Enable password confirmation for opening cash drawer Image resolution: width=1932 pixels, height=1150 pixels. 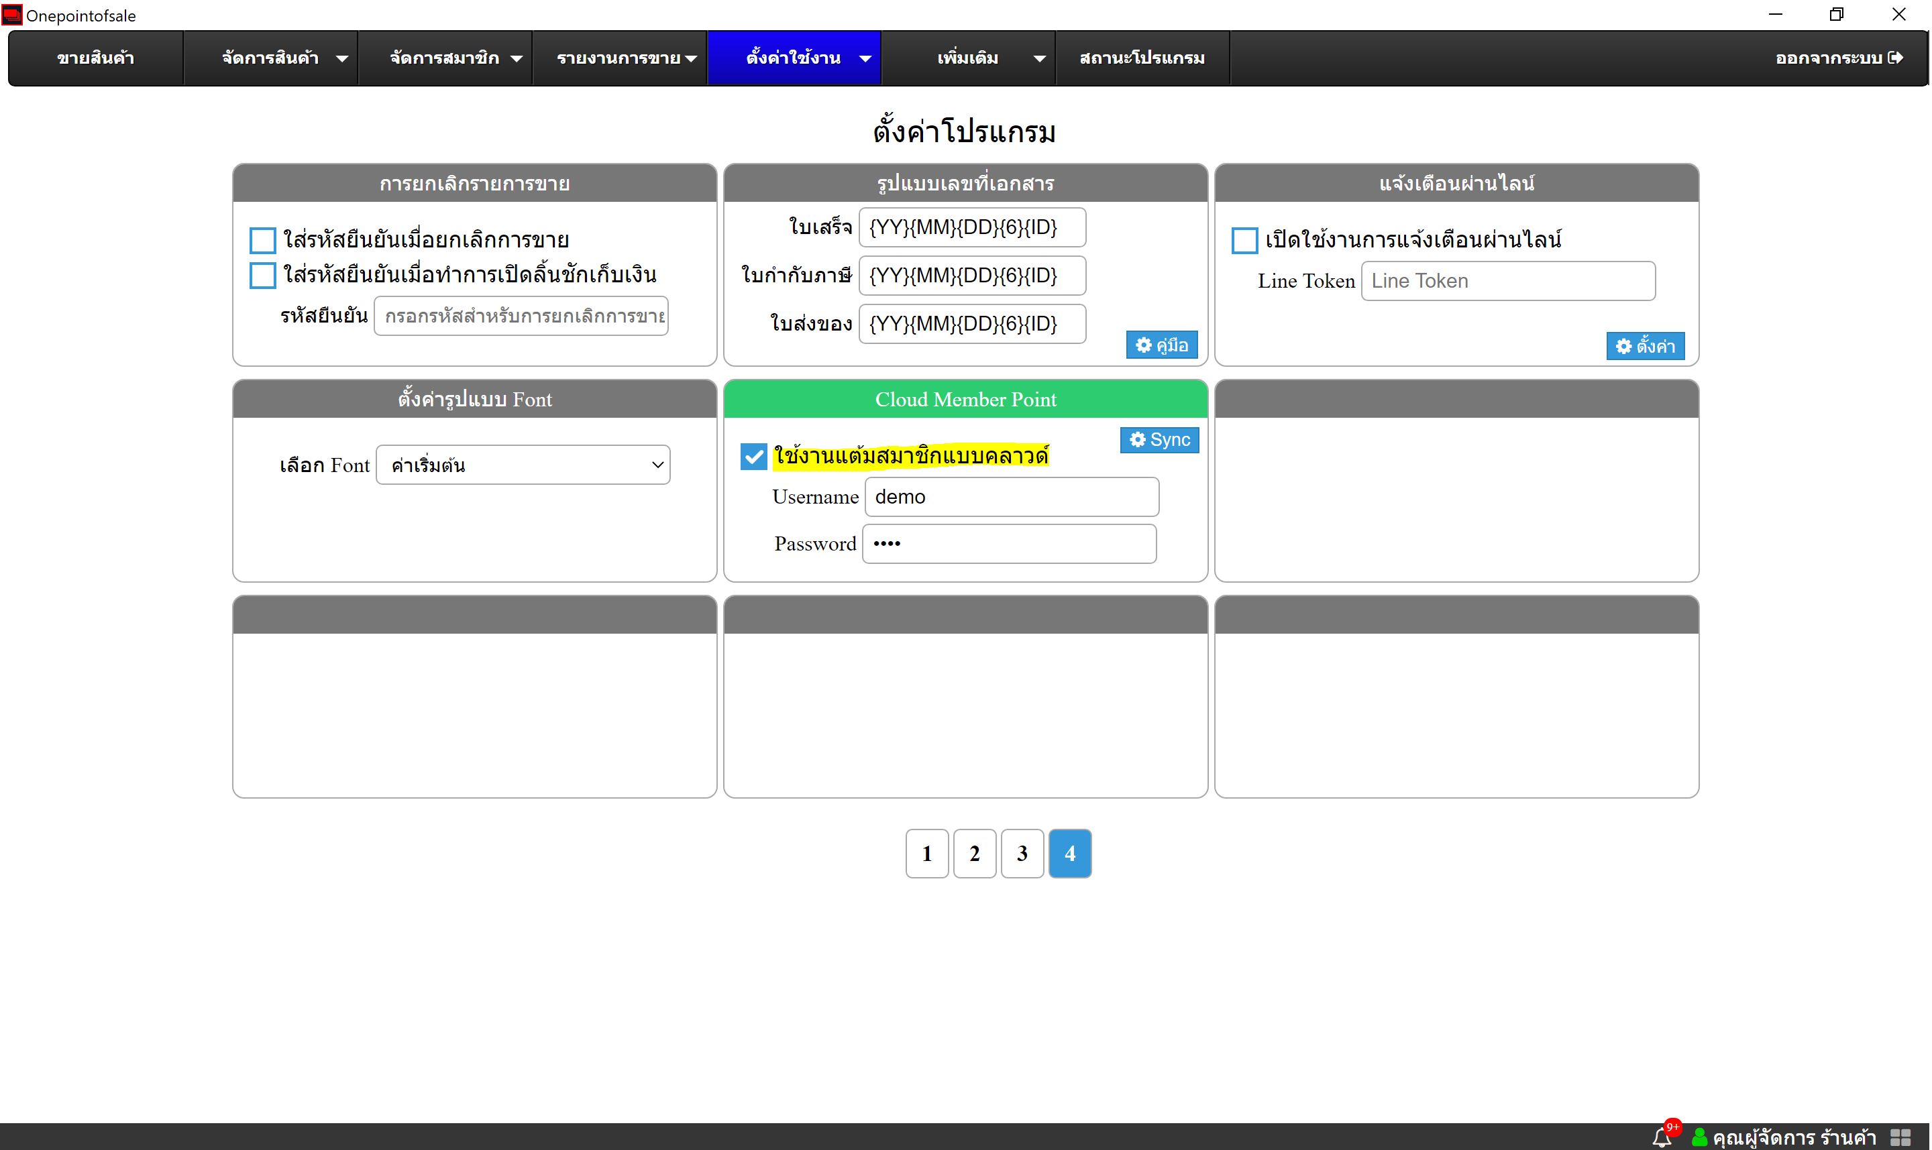[263, 275]
